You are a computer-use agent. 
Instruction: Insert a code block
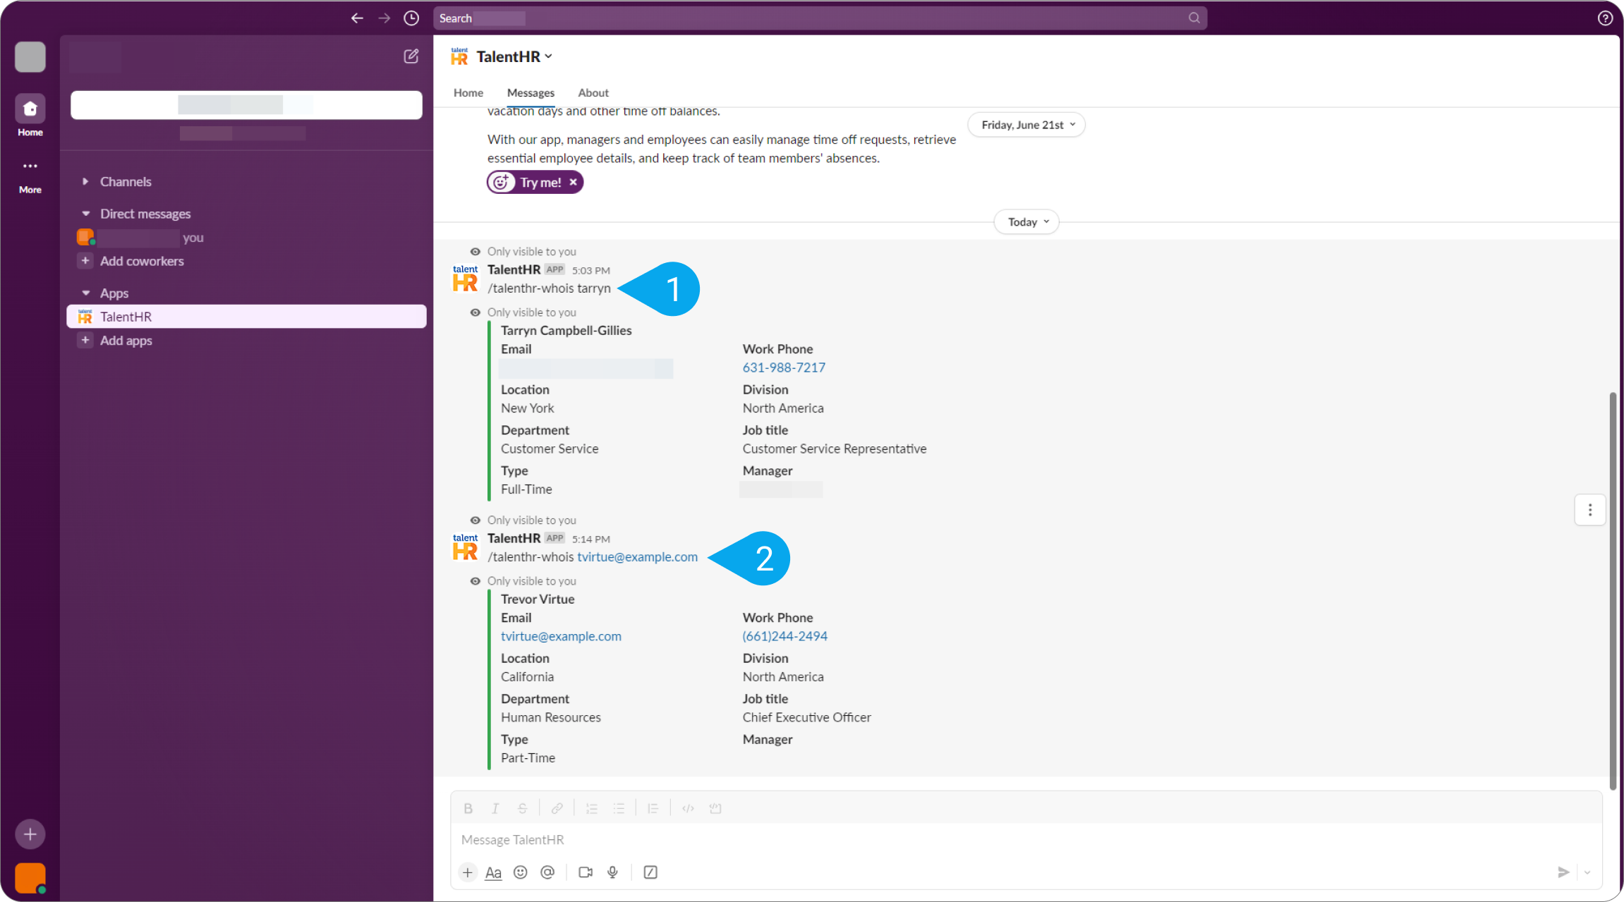click(715, 809)
